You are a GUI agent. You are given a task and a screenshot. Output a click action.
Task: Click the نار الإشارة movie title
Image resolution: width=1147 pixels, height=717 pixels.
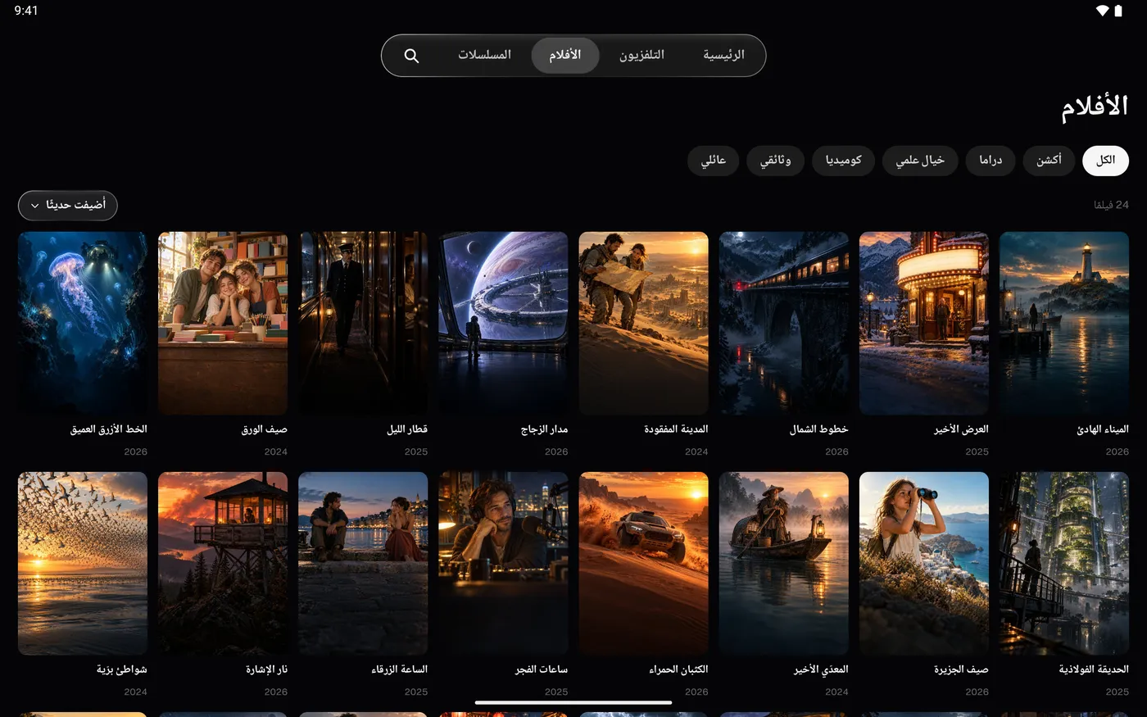[x=267, y=669]
